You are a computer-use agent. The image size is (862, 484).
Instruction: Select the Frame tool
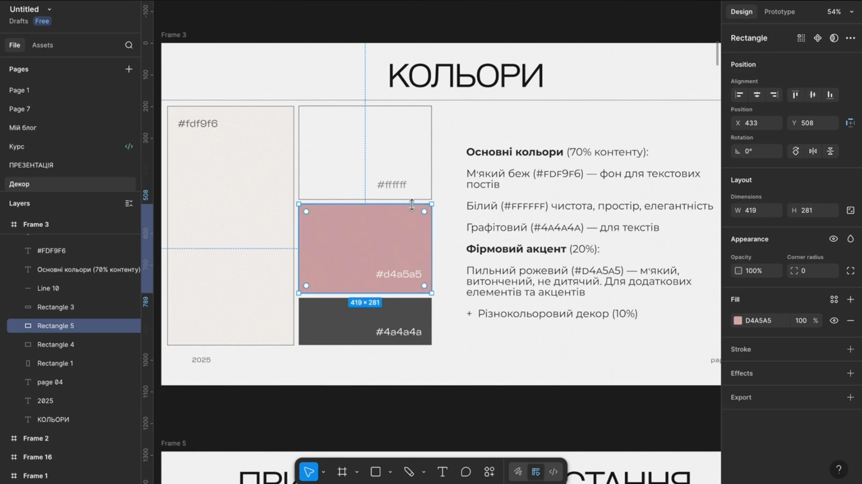click(342, 472)
